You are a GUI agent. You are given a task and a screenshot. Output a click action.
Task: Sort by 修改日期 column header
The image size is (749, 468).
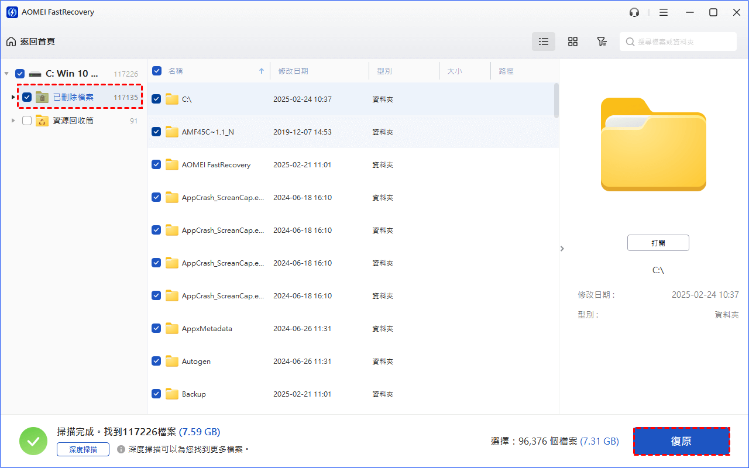pos(293,71)
